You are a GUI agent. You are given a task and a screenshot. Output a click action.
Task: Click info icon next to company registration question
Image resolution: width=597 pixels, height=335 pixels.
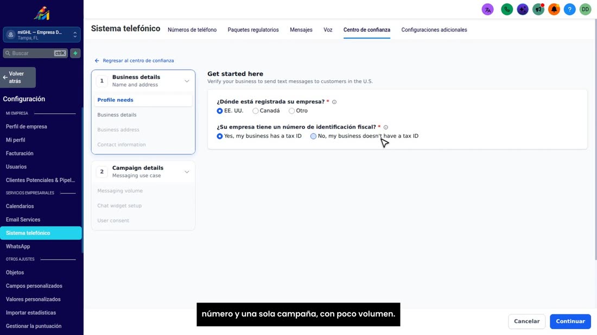(x=334, y=102)
